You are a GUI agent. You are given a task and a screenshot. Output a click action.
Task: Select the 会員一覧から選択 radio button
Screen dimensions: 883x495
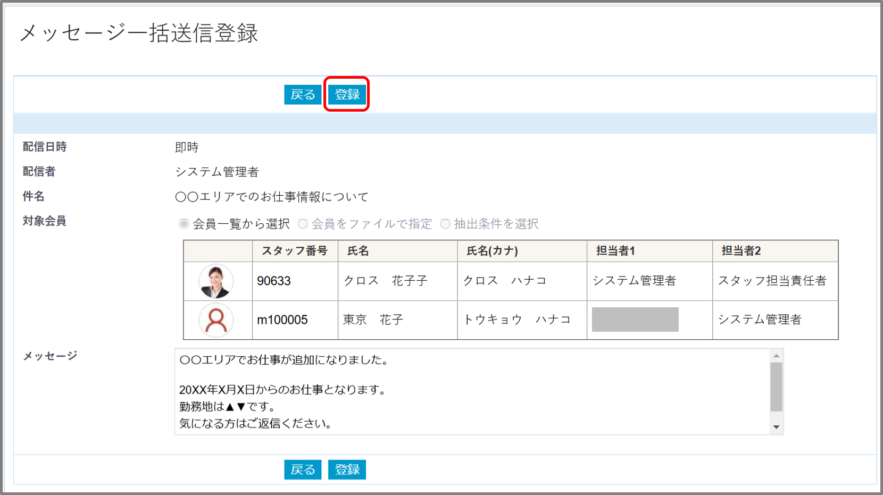tap(184, 224)
